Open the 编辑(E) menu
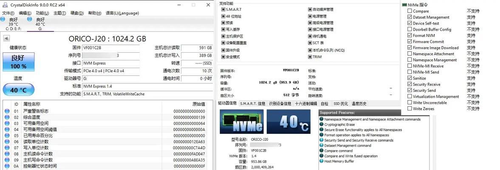The height and width of the screenshot is (170, 500). (x=25, y=13)
